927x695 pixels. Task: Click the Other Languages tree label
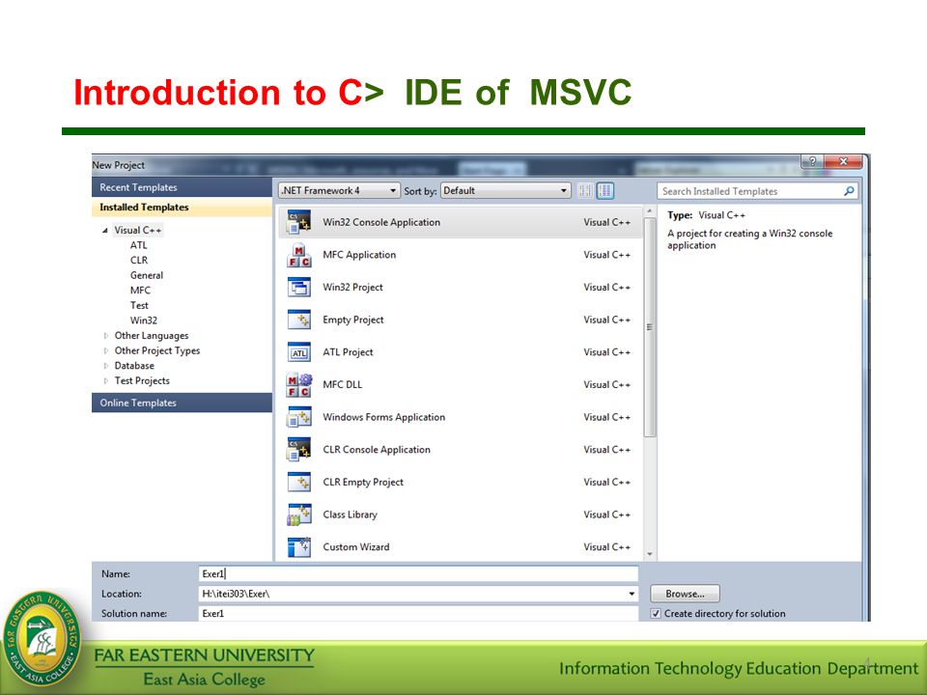click(152, 336)
